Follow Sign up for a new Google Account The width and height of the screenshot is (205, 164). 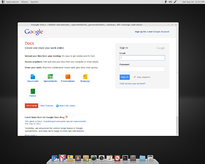(x=152, y=32)
